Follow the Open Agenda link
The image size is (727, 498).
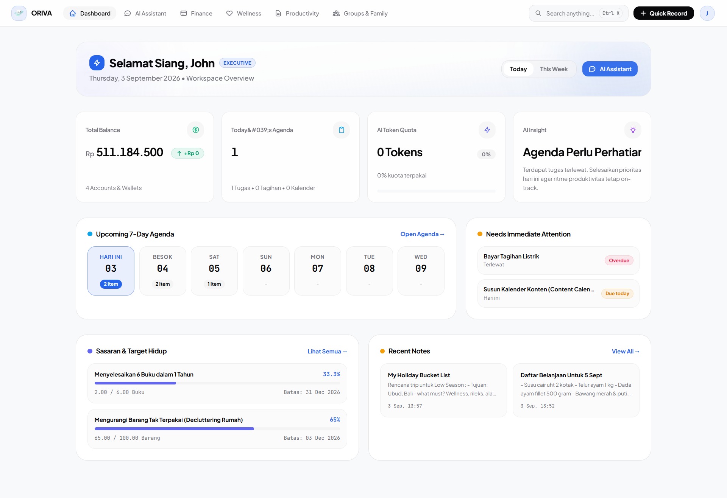[422, 234]
